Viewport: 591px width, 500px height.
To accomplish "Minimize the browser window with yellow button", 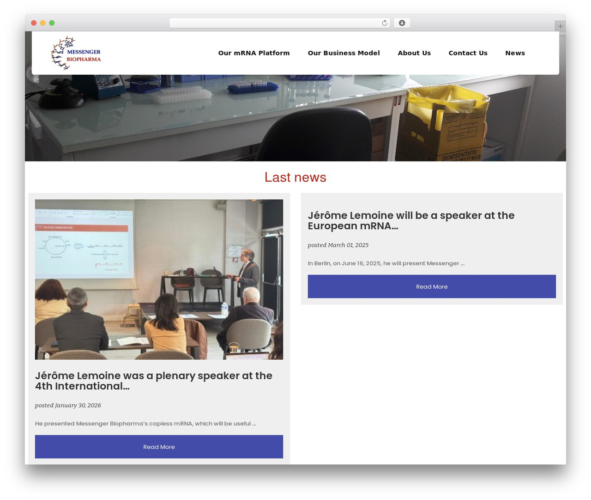I will (43, 23).
